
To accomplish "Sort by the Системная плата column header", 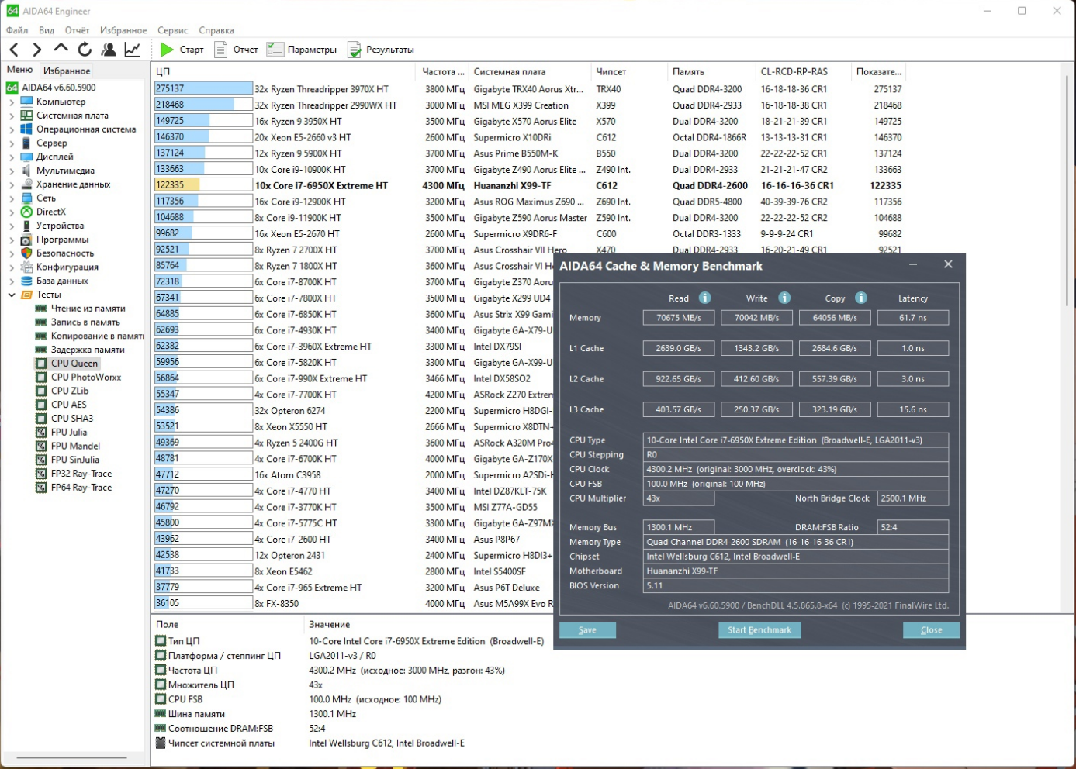I will click(530, 71).
